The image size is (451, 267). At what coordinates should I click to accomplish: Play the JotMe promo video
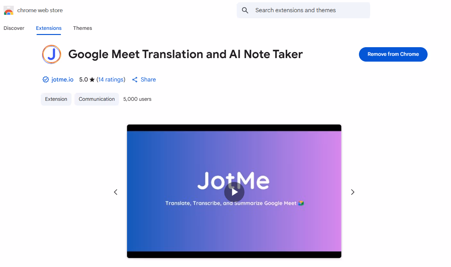[234, 192]
